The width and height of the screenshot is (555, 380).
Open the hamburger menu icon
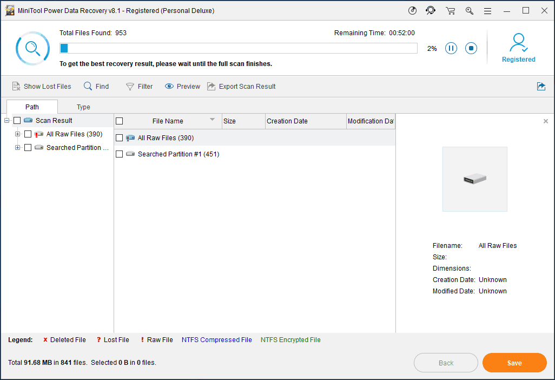[x=487, y=11]
